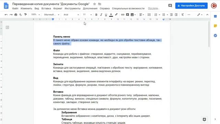
Task: Open Google Keep side panel
Action: click(216, 26)
